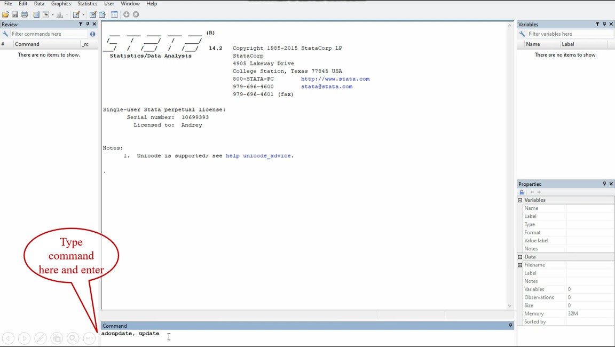Click the down-arrow Continue toolbar icon
The image size is (615, 347).
click(x=127, y=14)
